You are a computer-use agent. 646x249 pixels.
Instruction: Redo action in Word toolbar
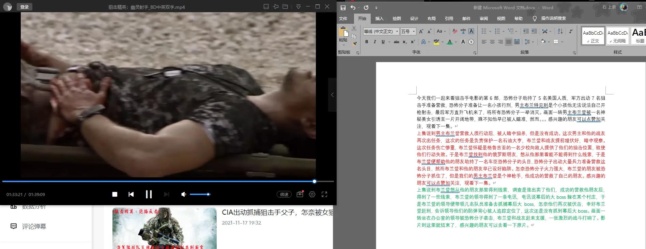[366, 7]
